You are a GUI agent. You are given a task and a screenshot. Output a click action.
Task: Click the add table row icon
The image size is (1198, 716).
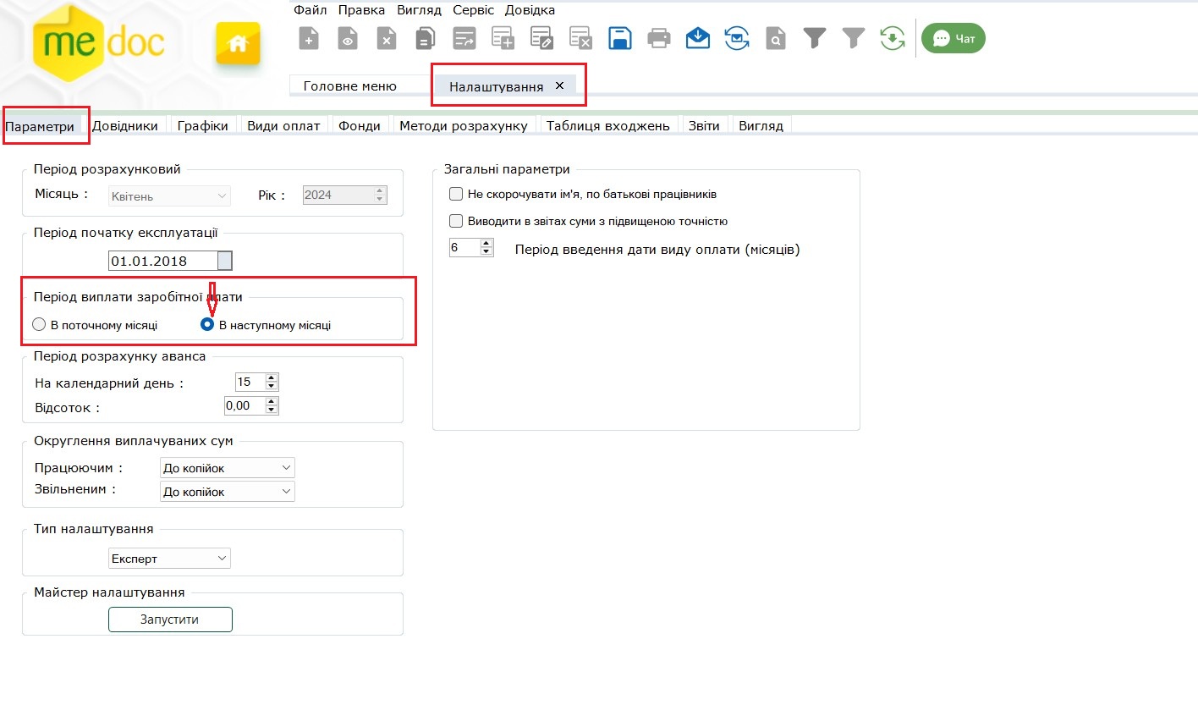pyautogui.click(x=503, y=38)
